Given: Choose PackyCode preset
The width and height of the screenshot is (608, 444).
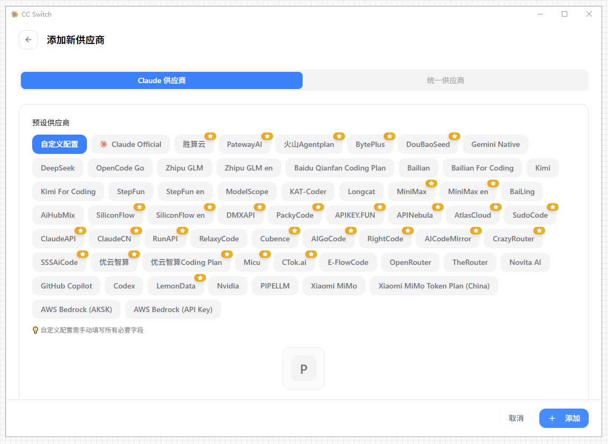Looking at the screenshot, I should [x=295, y=215].
